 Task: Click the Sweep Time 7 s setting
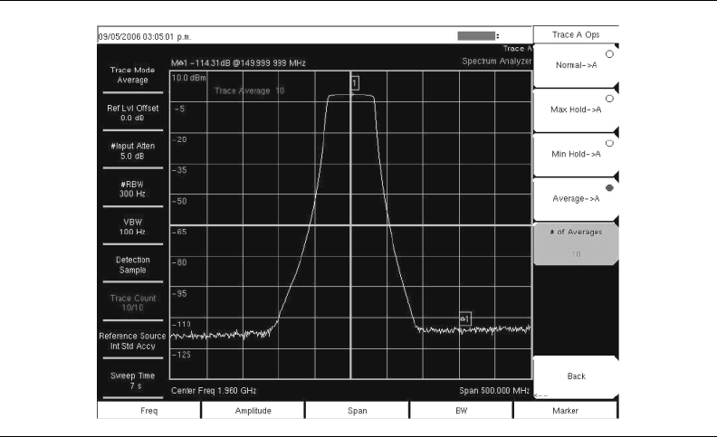tap(132, 381)
